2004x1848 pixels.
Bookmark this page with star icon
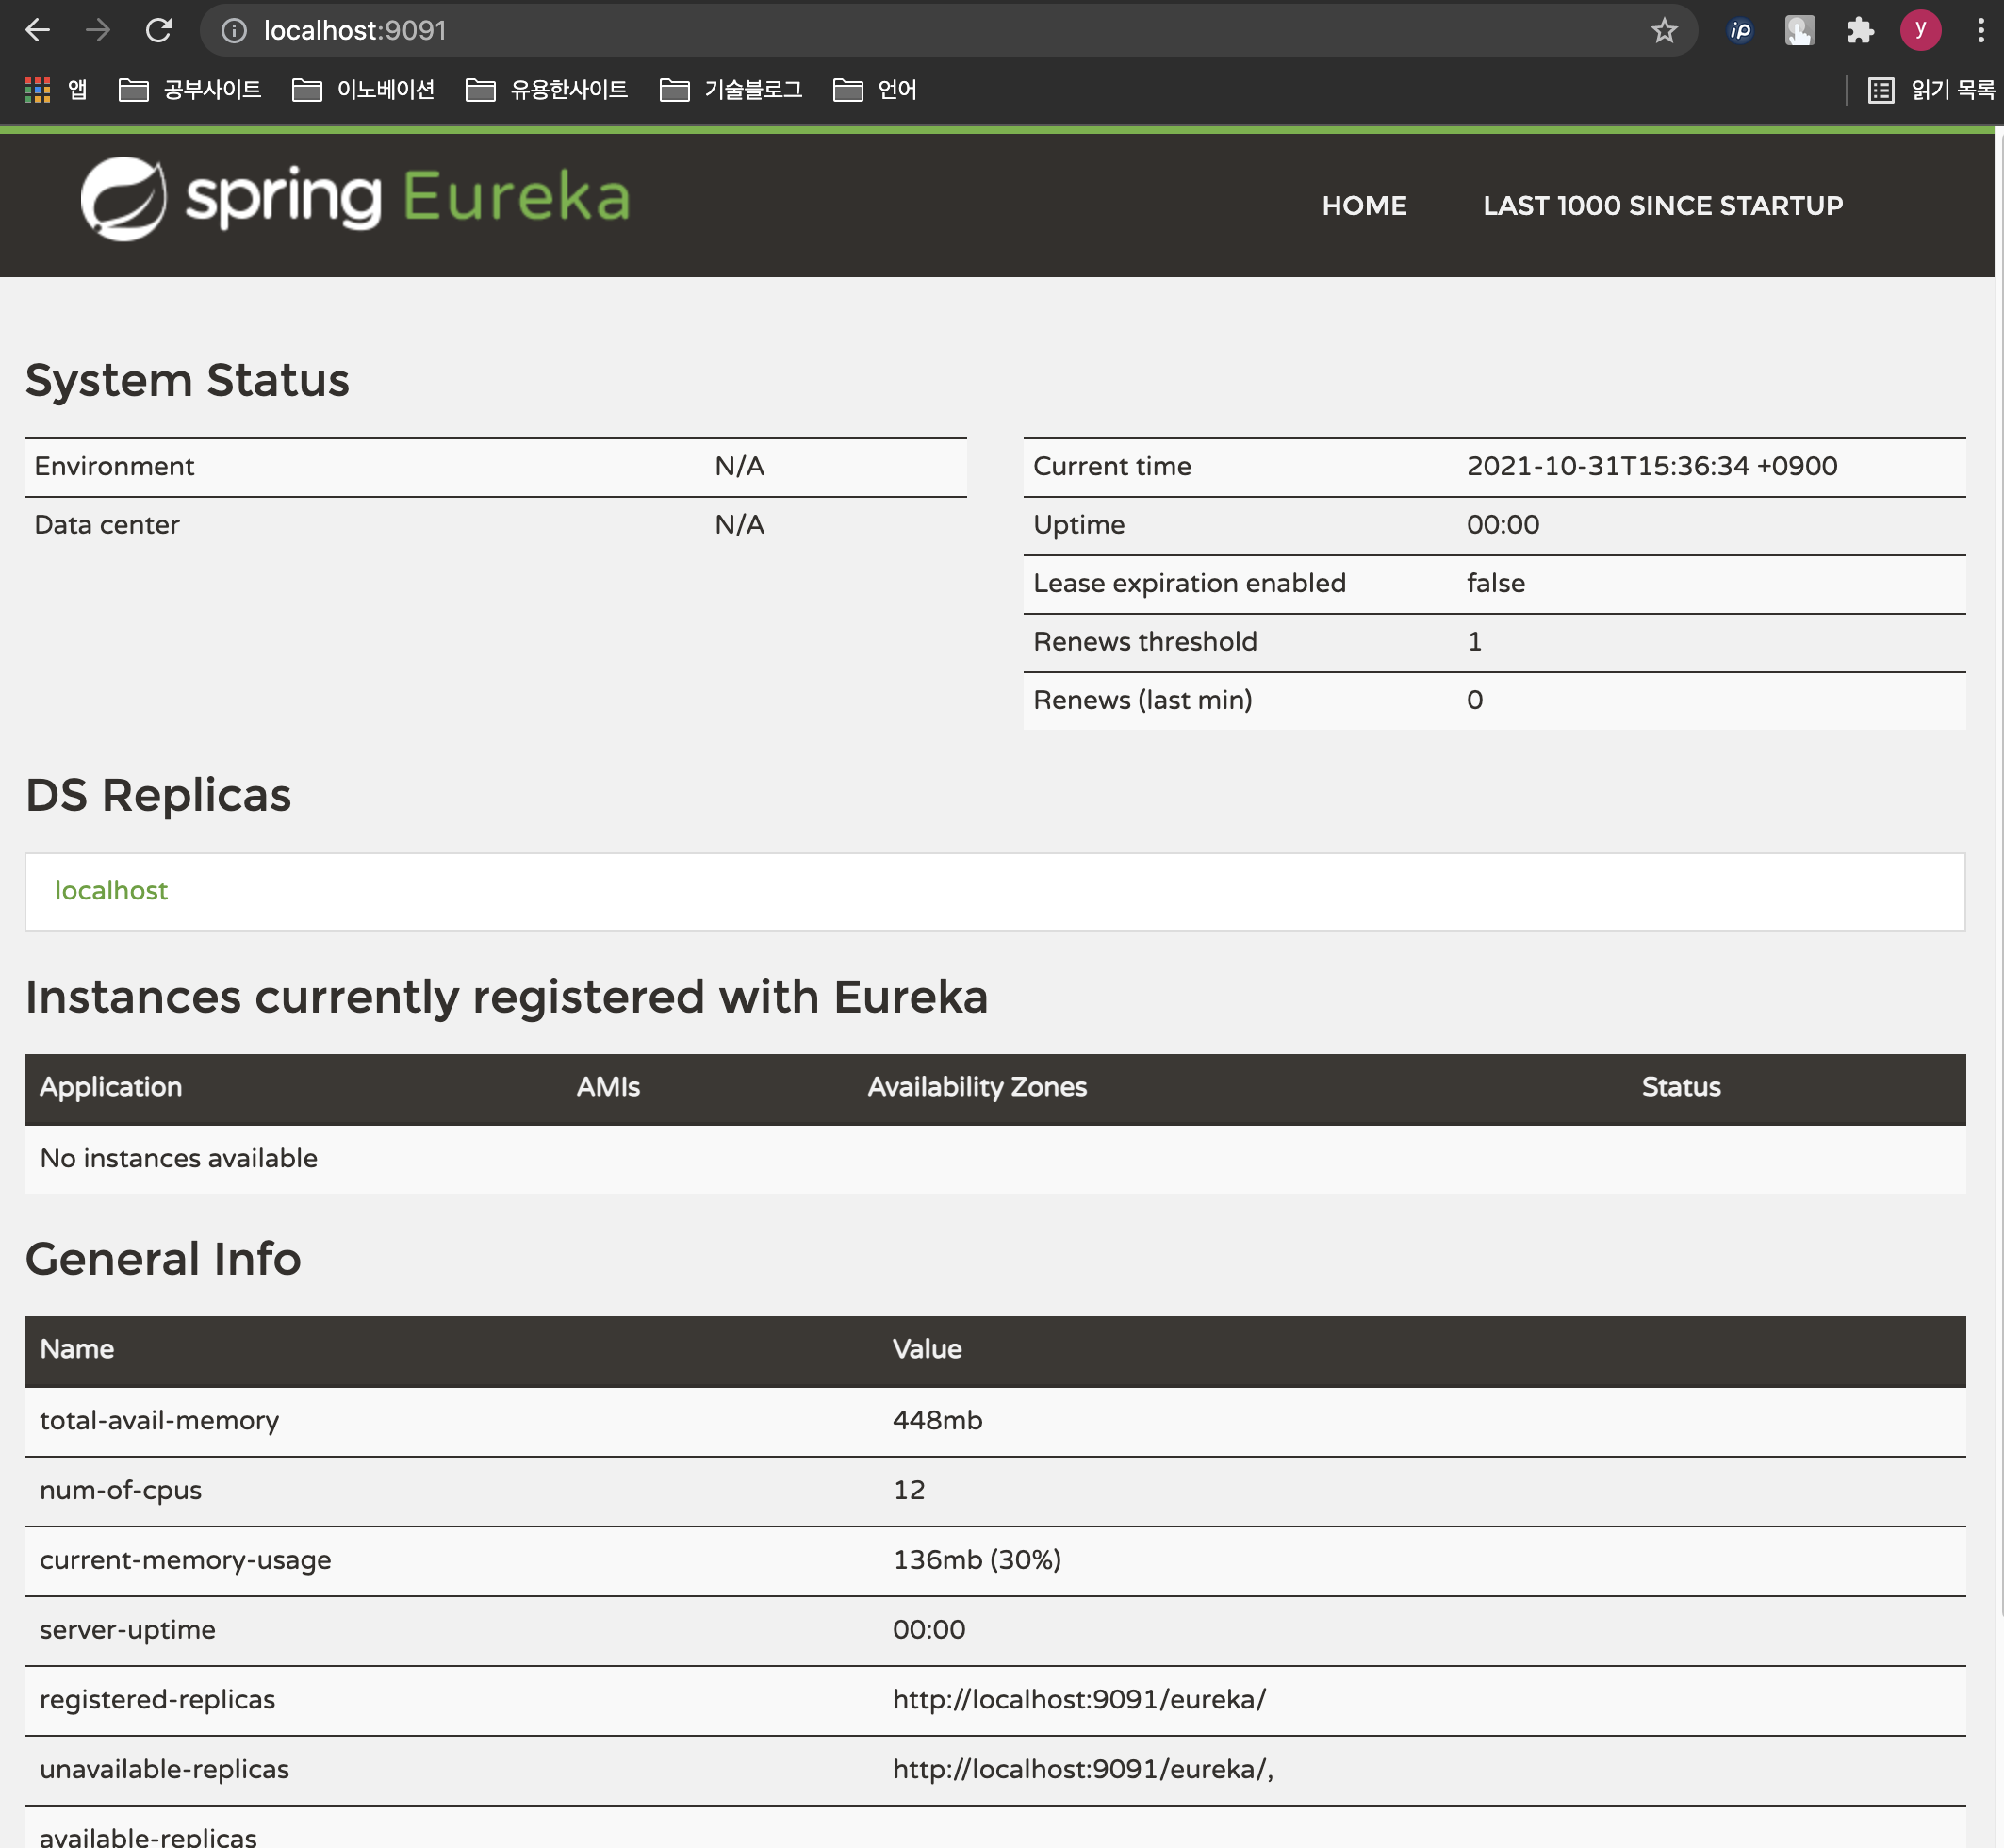pos(1663,31)
